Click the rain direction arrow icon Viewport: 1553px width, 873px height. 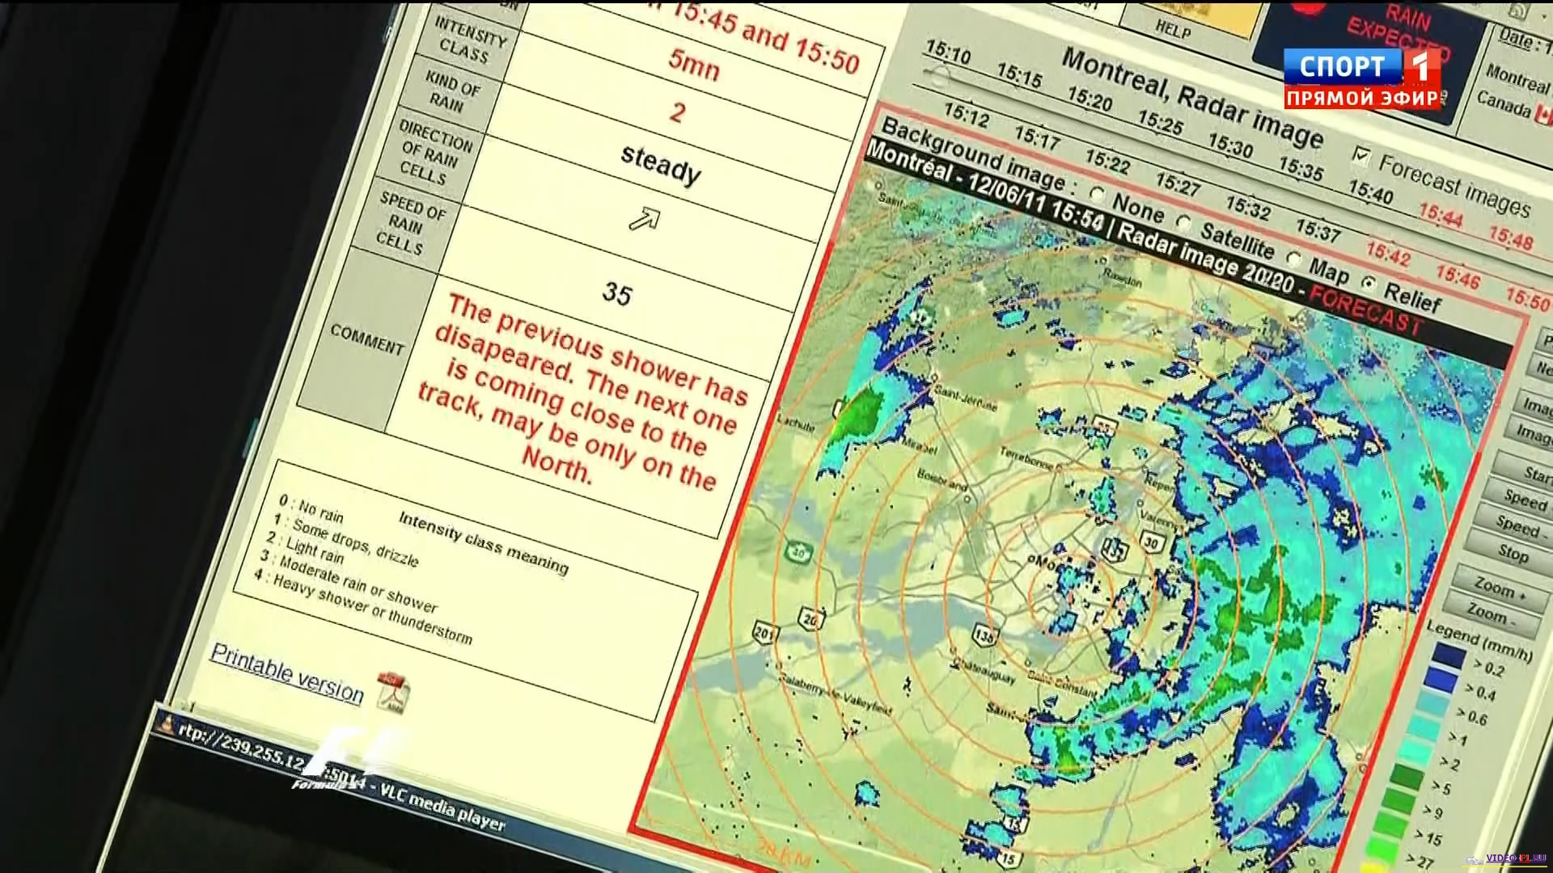pos(645,220)
